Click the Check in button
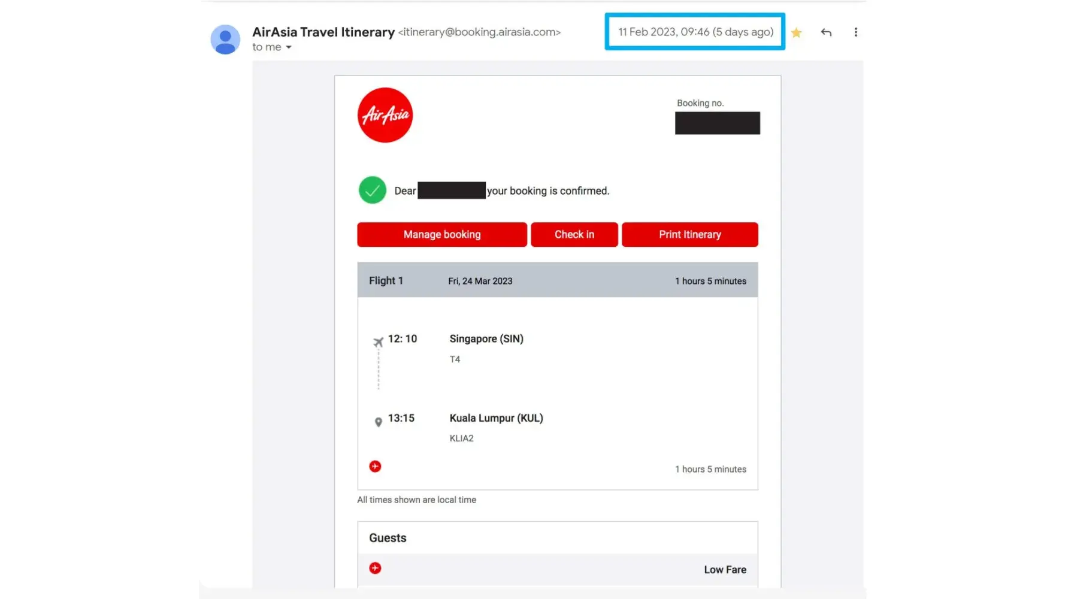Viewport: 1065px width, 599px height. (x=574, y=235)
